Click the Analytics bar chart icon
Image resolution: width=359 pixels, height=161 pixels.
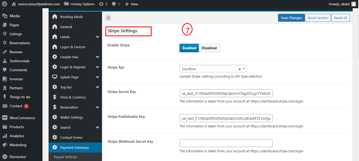pyautogui.click(x=5, y=136)
